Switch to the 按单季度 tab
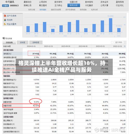 [x=36, y=42]
